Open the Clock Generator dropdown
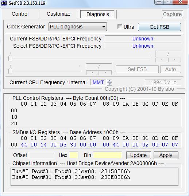Screen dimensions: 189x196 pyautogui.click(x=78, y=27)
